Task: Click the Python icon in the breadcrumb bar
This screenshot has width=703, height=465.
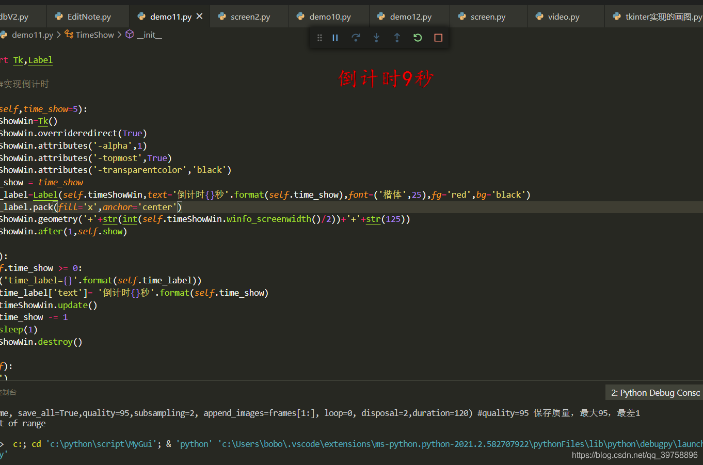Action: (4, 35)
